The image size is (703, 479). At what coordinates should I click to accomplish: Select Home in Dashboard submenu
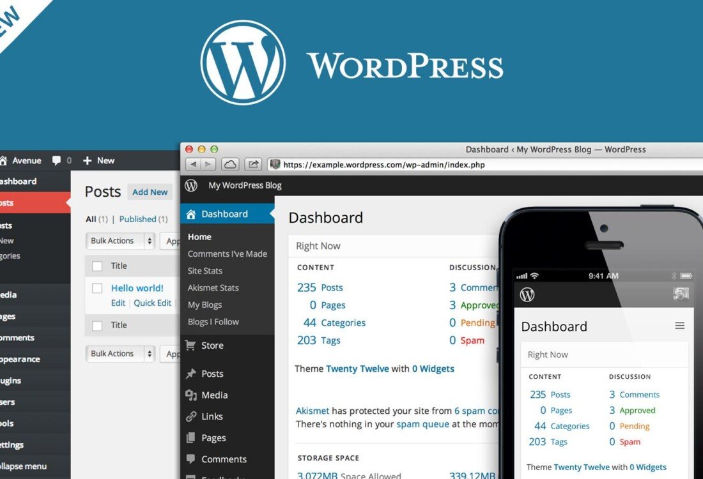(x=199, y=236)
